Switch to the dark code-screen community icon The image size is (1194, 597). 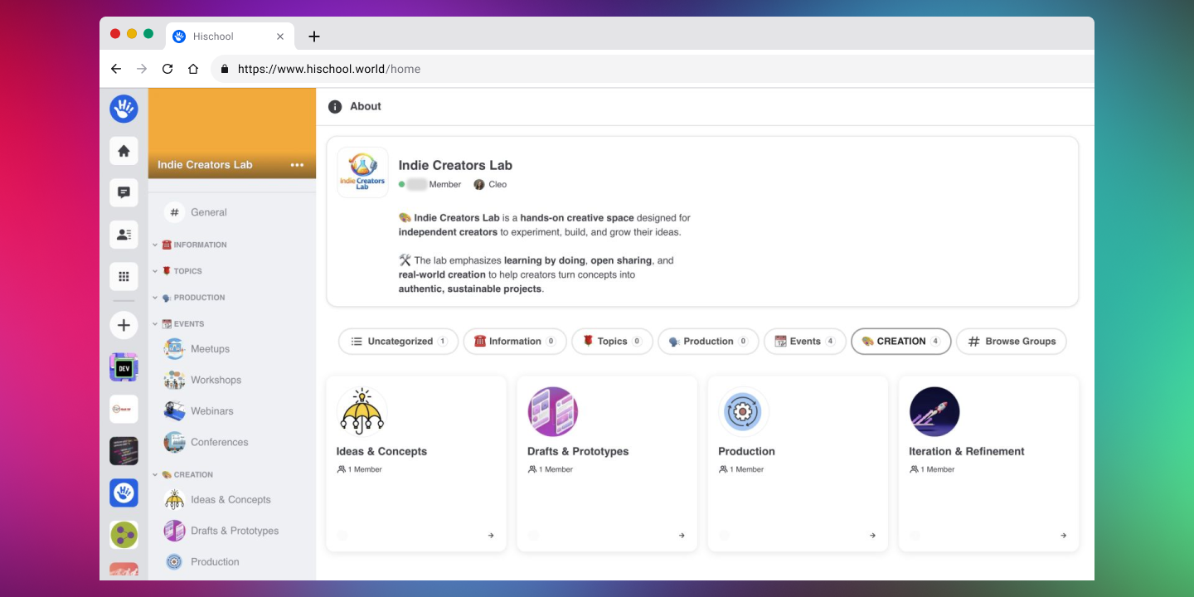click(124, 451)
